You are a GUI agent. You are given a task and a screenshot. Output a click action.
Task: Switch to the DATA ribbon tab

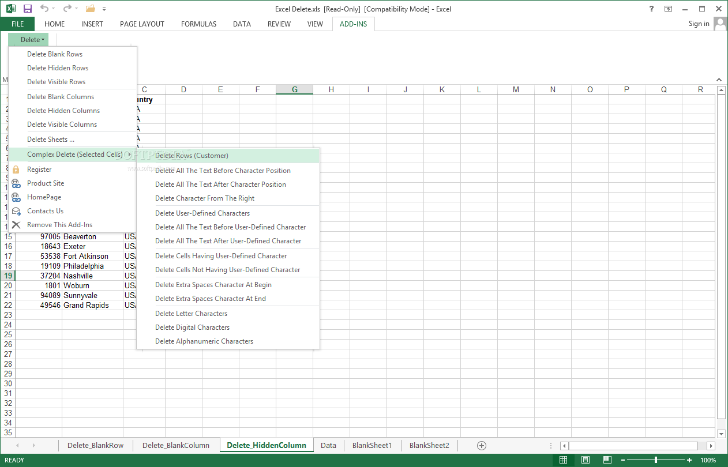pos(242,24)
